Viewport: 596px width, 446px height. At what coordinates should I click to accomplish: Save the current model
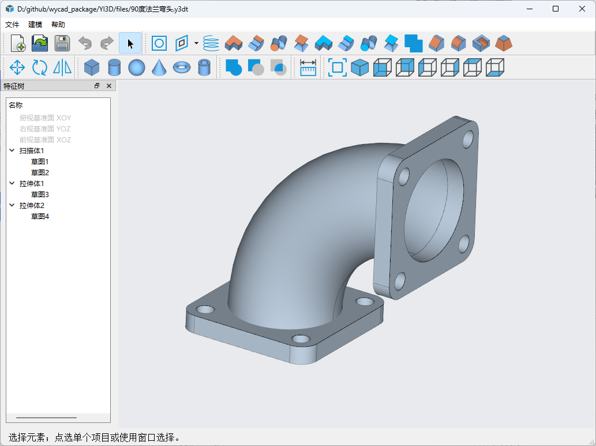tap(62, 43)
